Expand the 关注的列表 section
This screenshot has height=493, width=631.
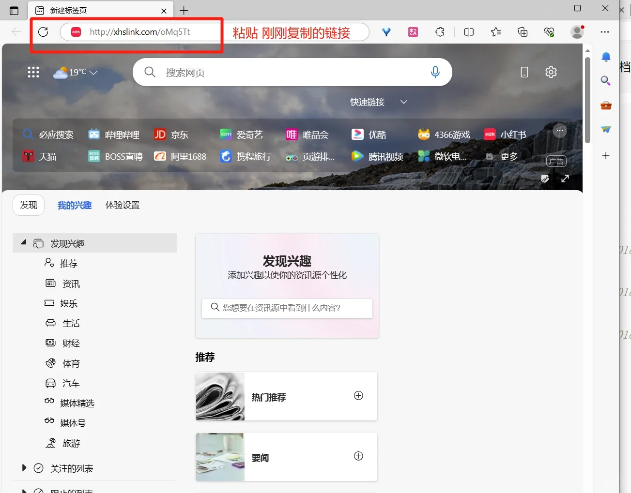23,468
